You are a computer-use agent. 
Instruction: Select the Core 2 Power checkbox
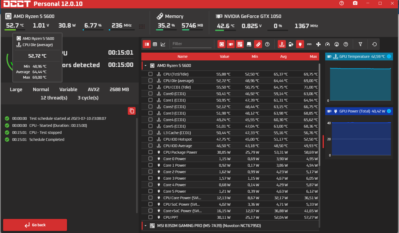(x=150, y=172)
